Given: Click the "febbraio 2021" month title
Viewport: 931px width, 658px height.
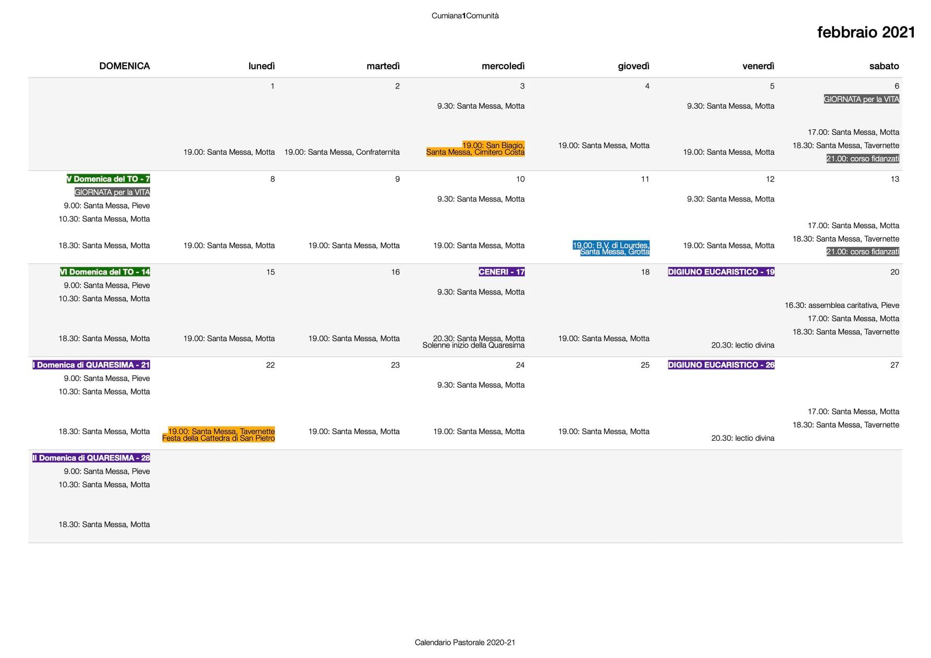Looking at the screenshot, I should [865, 32].
